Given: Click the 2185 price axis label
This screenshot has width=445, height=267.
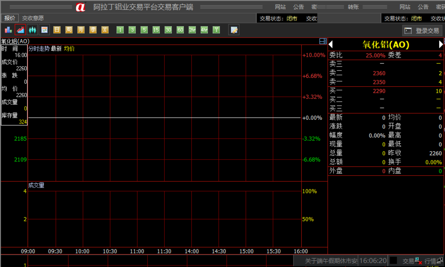Looking at the screenshot, I should coord(20,139).
